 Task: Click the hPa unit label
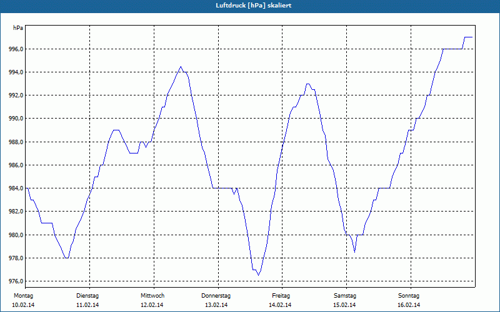(18, 28)
